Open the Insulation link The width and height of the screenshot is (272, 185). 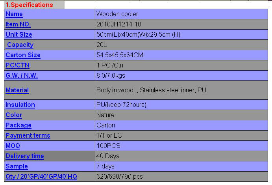point(20,105)
